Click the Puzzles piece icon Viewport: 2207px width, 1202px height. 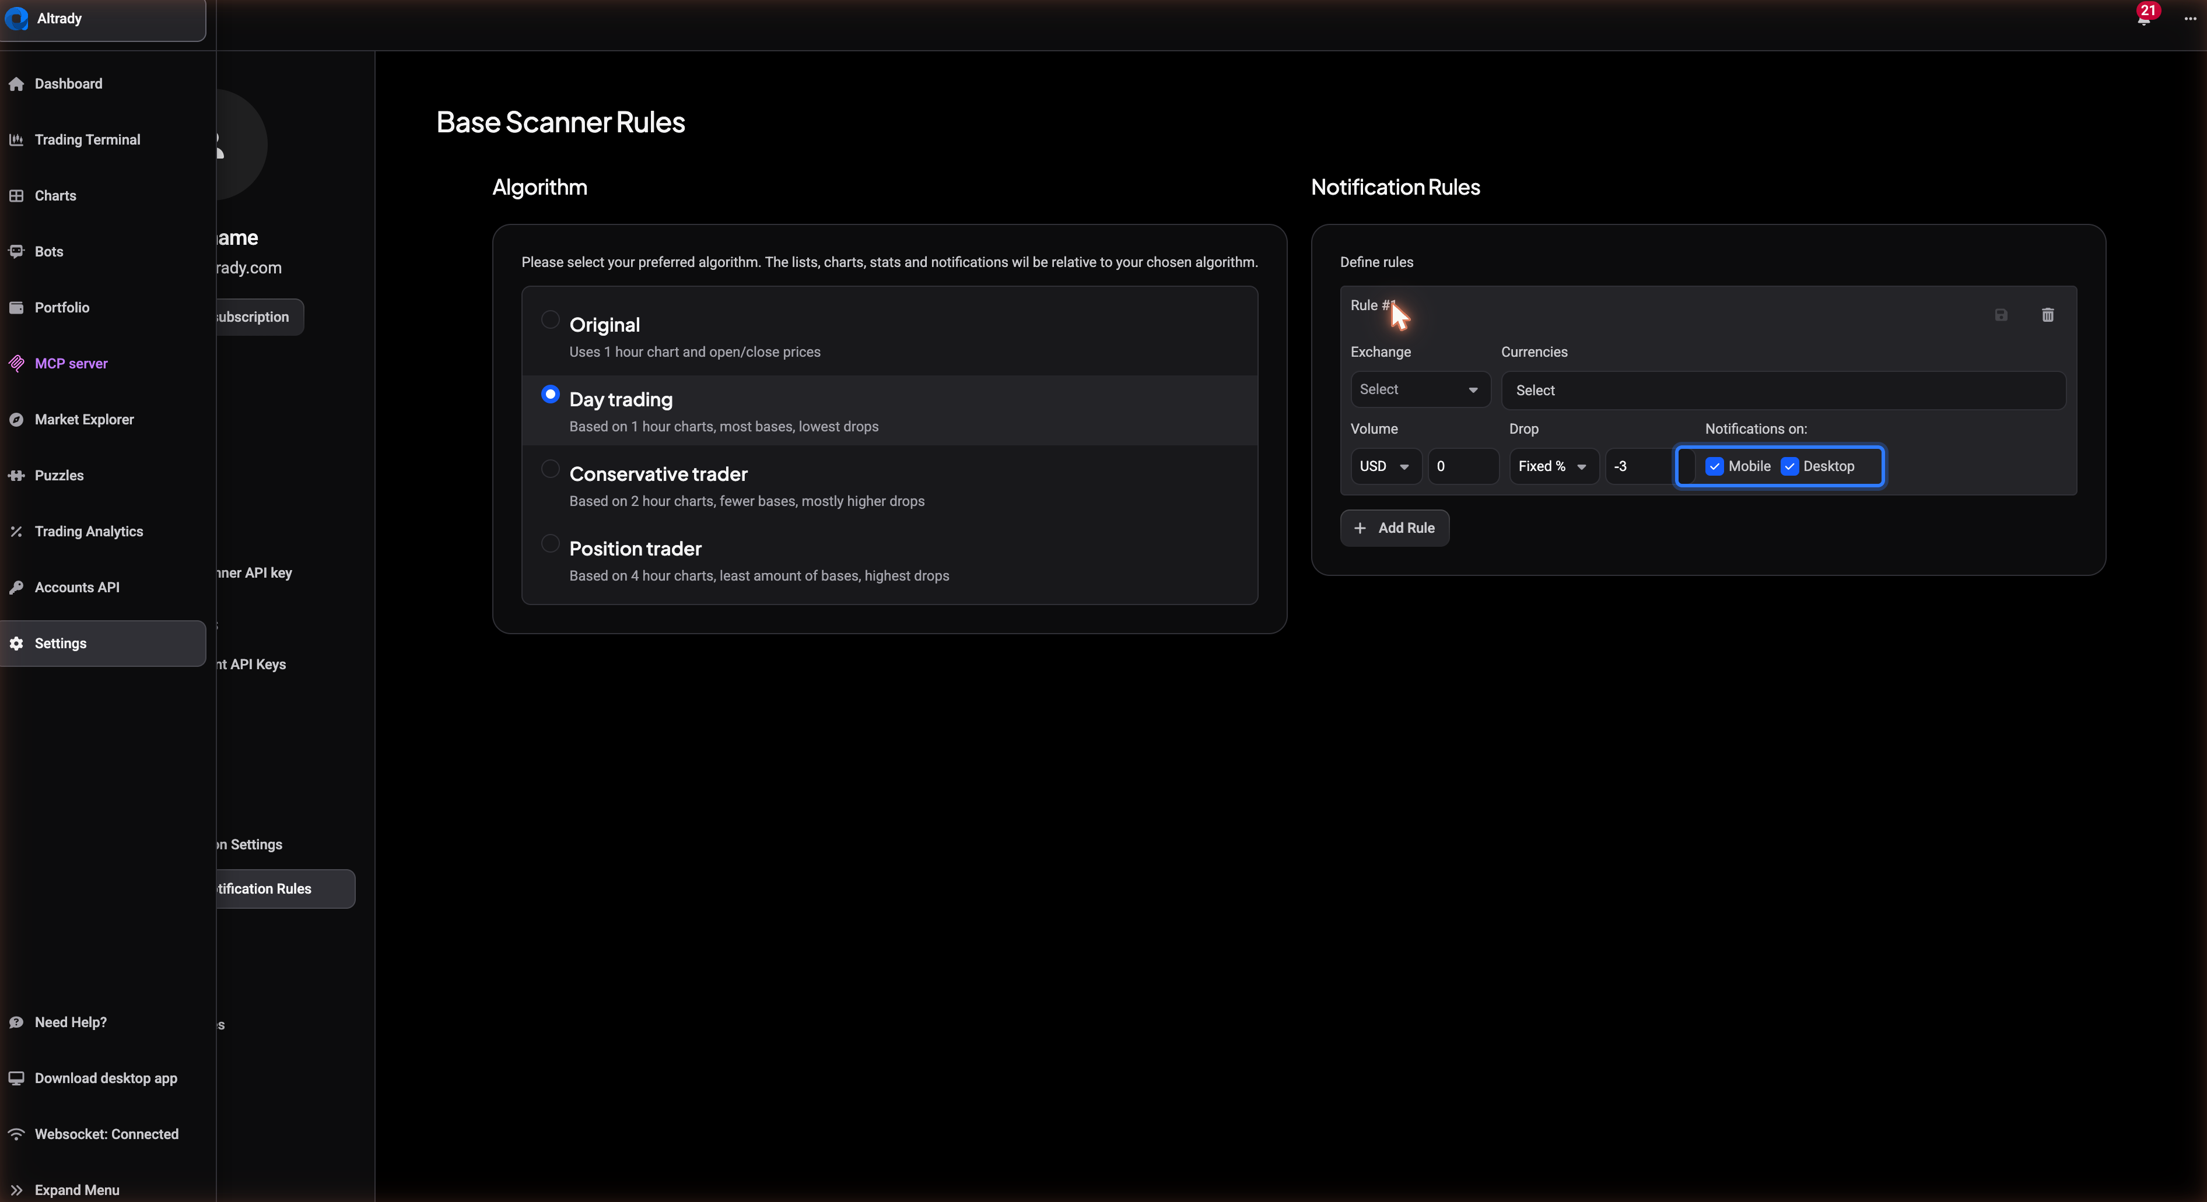pyautogui.click(x=16, y=475)
